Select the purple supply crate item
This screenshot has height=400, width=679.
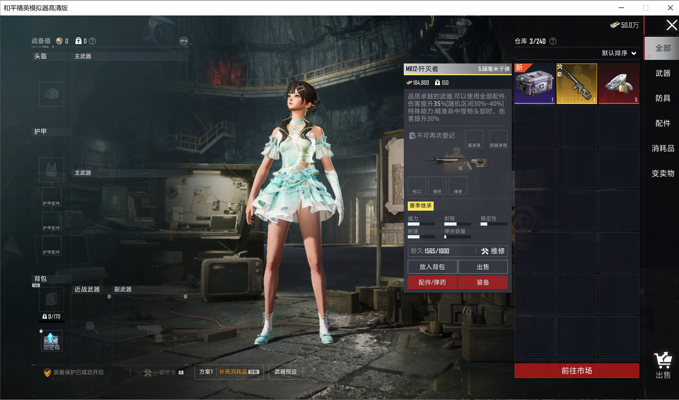click(x=534, y=84)
